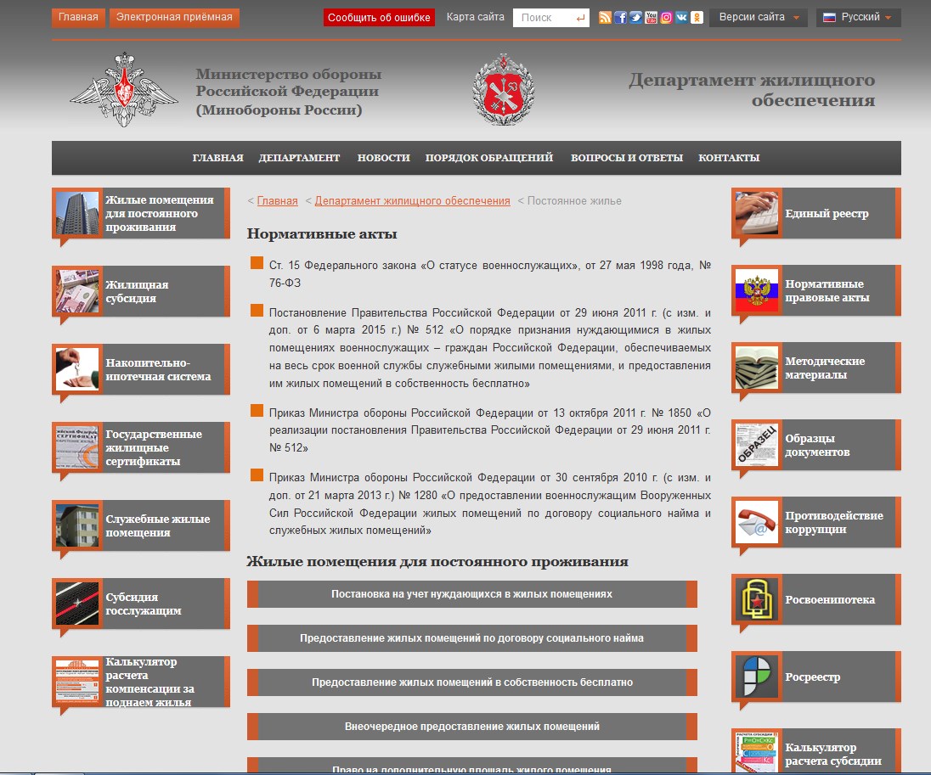The image size is (931, 775).
Task: Open the Instagram icon link
Action: [x=666, y=18]
